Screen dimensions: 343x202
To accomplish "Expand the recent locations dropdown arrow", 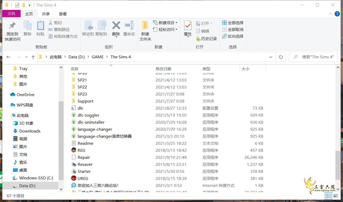I will (26, 57).
